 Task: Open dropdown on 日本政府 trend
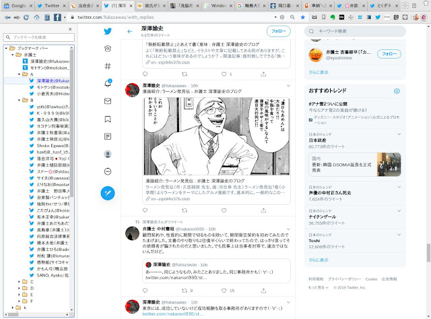[x=399, y=134]
